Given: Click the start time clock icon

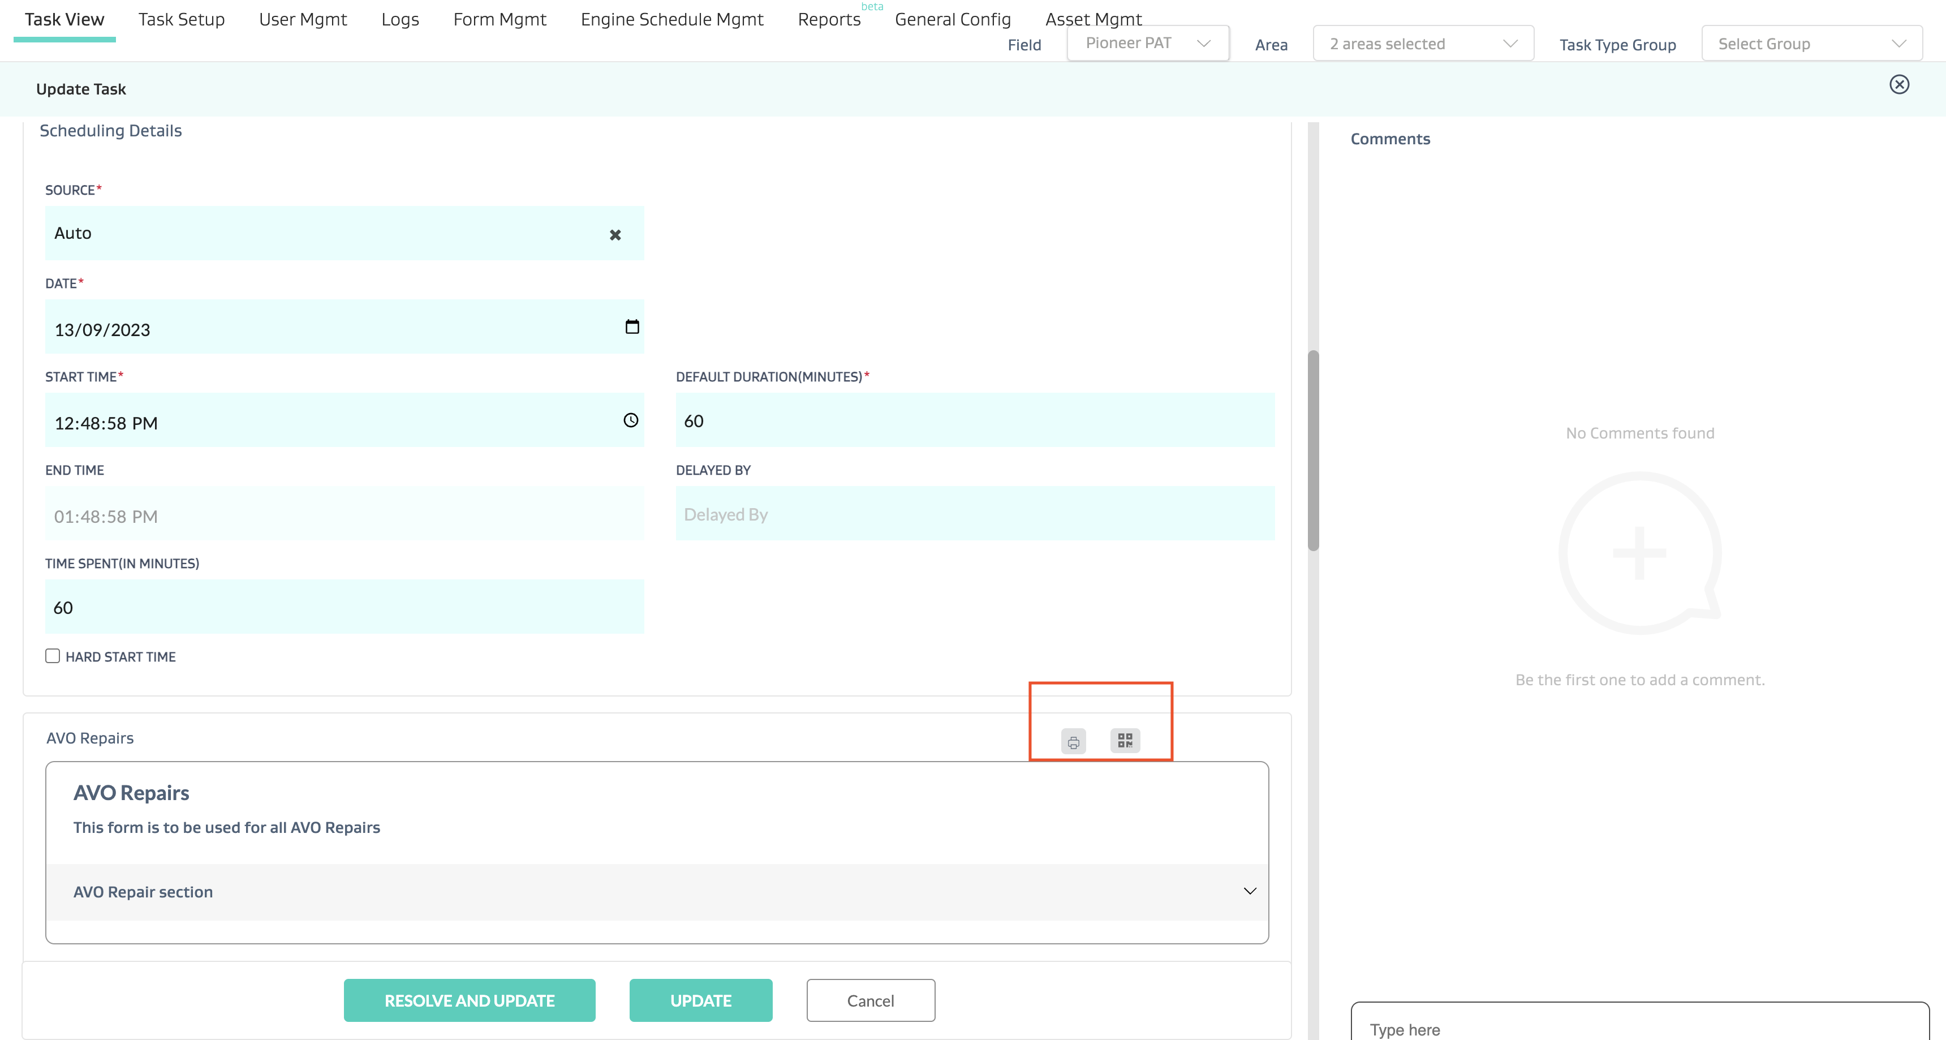Looking at the screenshot, I should point(630,420).
